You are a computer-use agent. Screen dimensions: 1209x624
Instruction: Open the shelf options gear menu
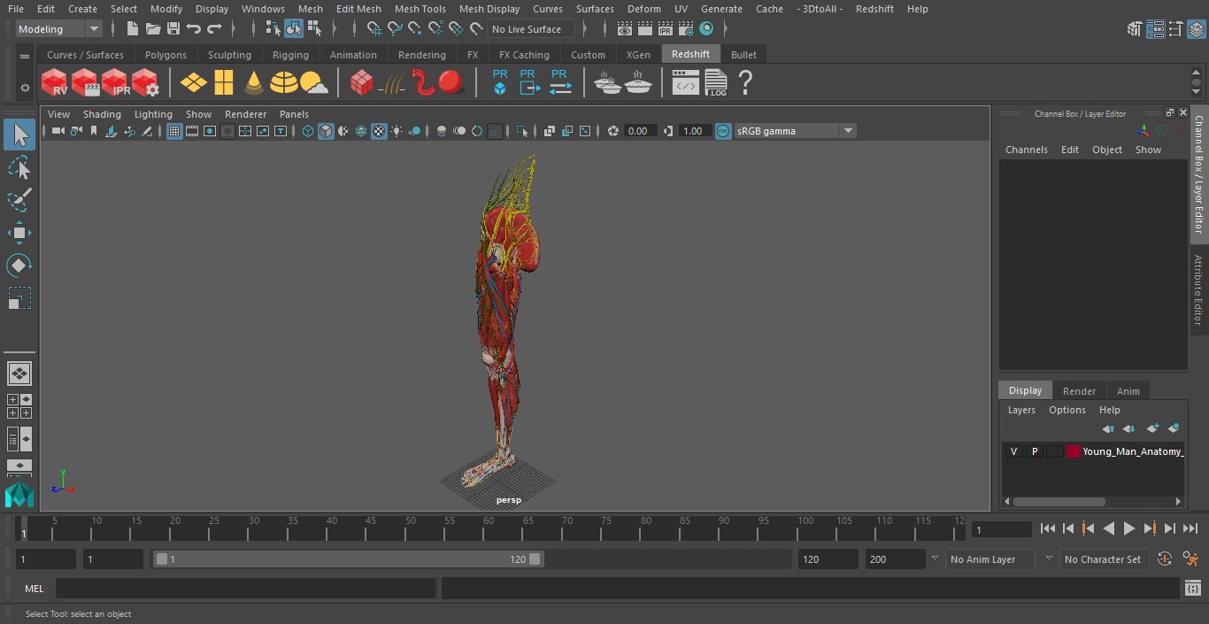(x=25, y=88)
